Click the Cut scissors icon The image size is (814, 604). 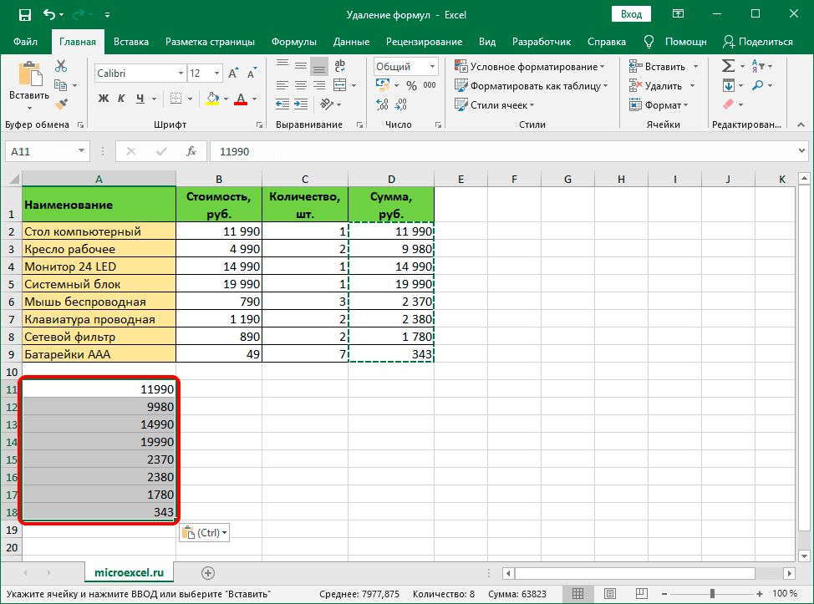[61, 67]
